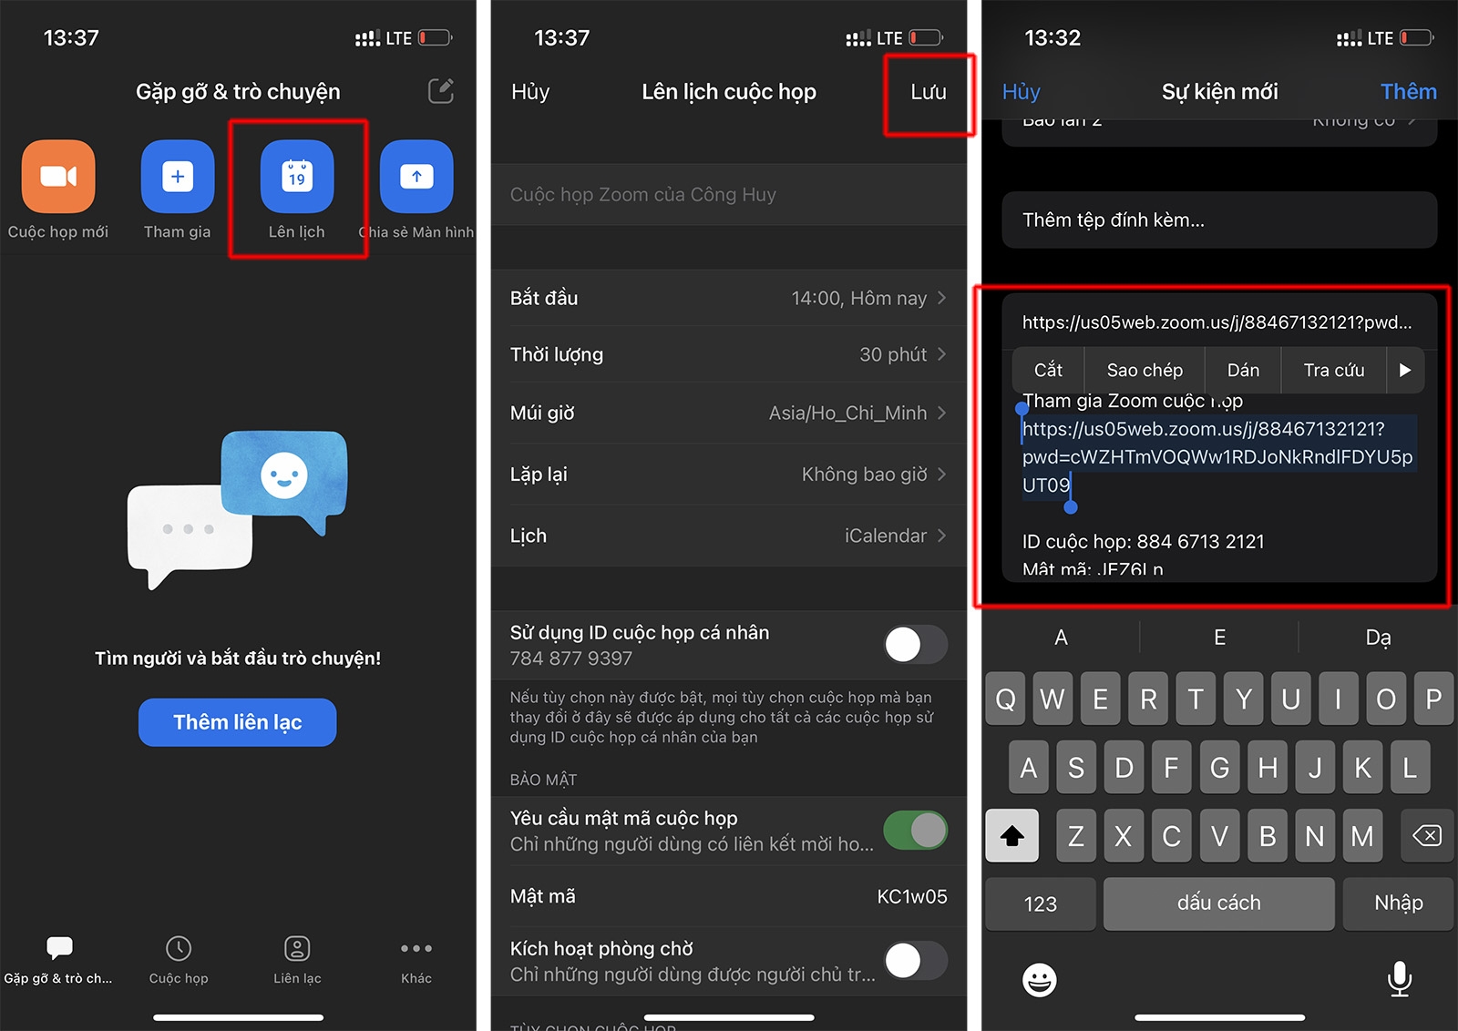The image size is (1458, 1031).
Task: Open the Gặp gỡ & trò chuyện bottom tab
Action: click(x=58, y=960)
